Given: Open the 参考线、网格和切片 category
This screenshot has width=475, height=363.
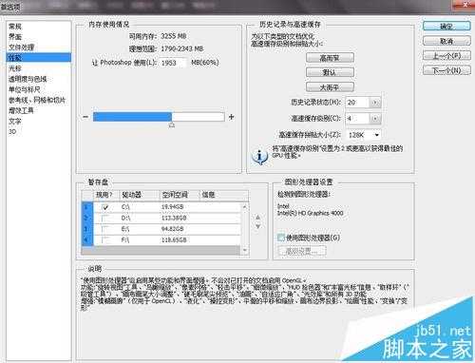Looking at the screenshot, I should click(x=37, y=100).
